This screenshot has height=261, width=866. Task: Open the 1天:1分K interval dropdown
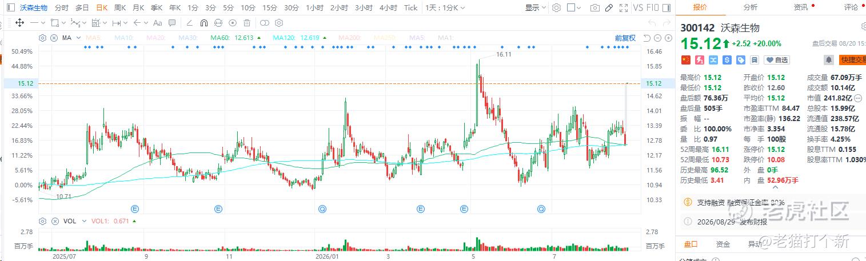point(445,8)
